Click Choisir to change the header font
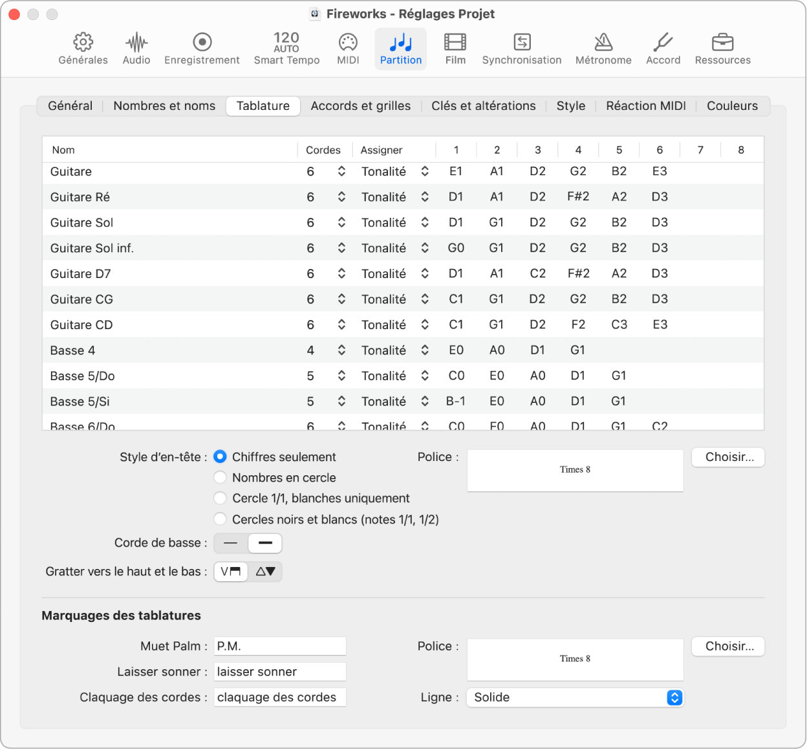 point(727,457)
